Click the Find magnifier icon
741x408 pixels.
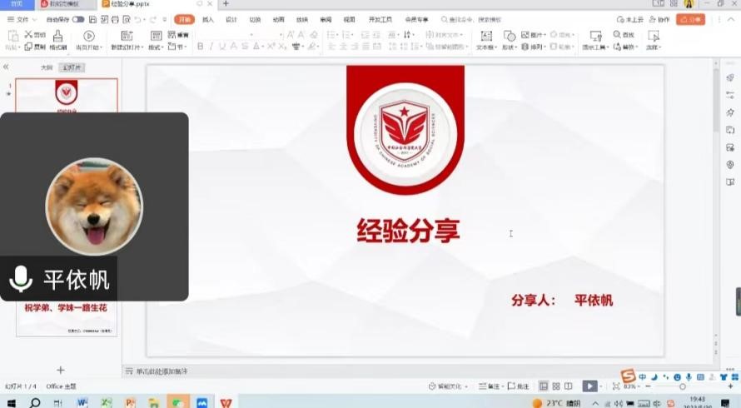pyautogui.click(x=617, y=34)
